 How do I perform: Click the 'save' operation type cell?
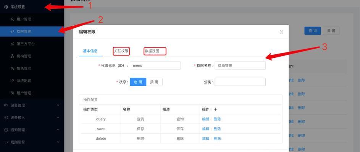pyautogui.click(x=101, y=129)
